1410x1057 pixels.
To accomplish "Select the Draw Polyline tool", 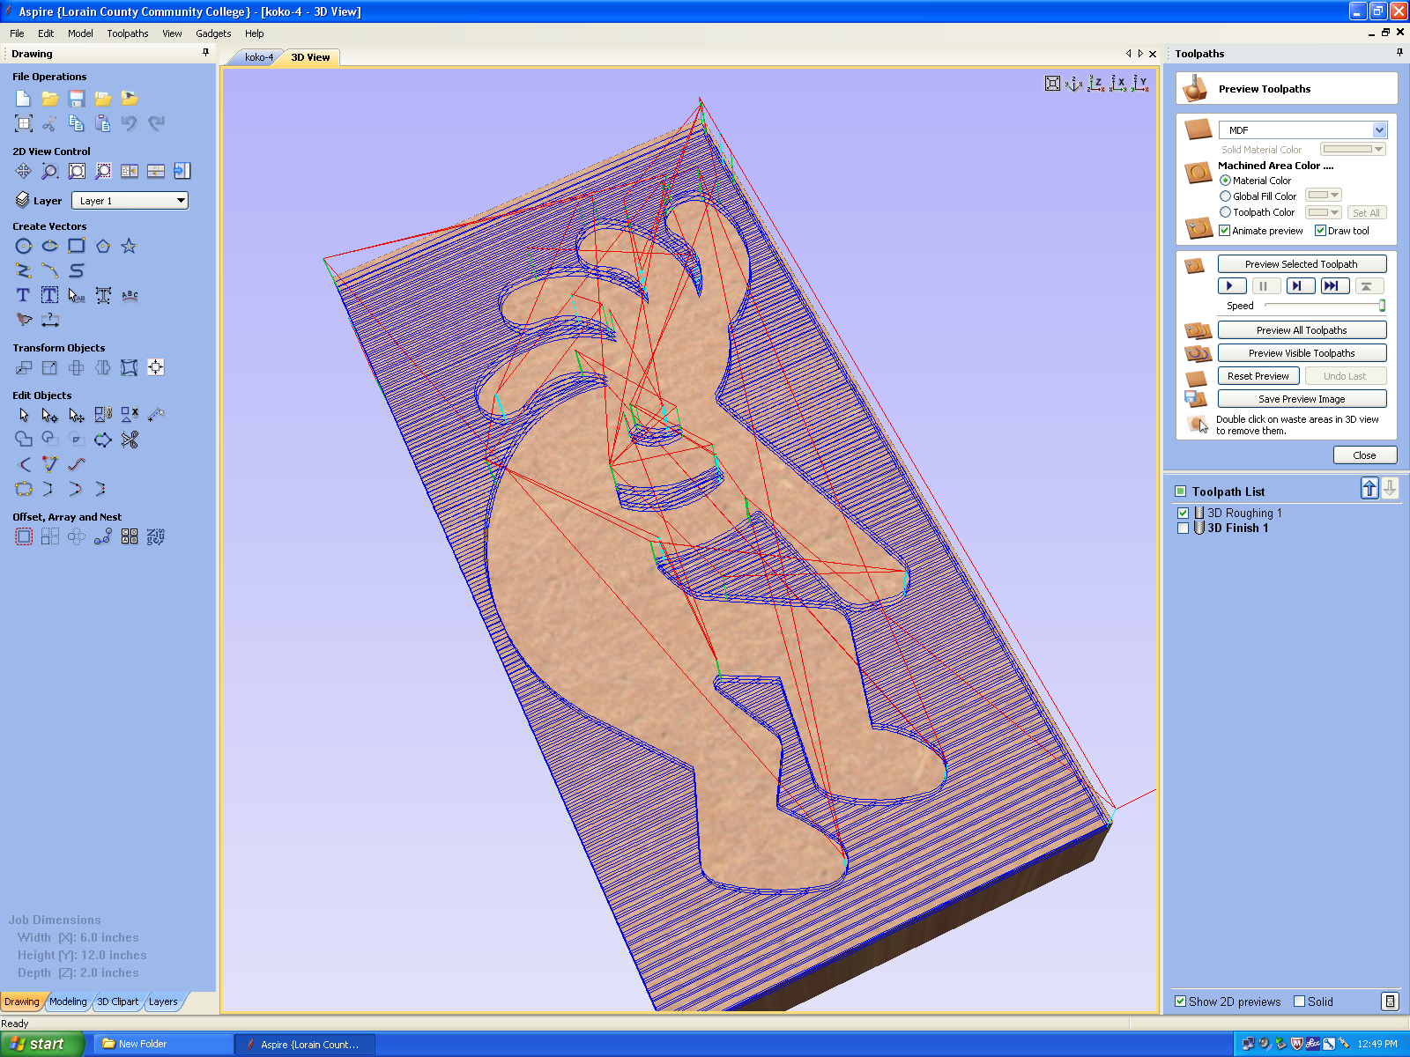I will [24, 270].
